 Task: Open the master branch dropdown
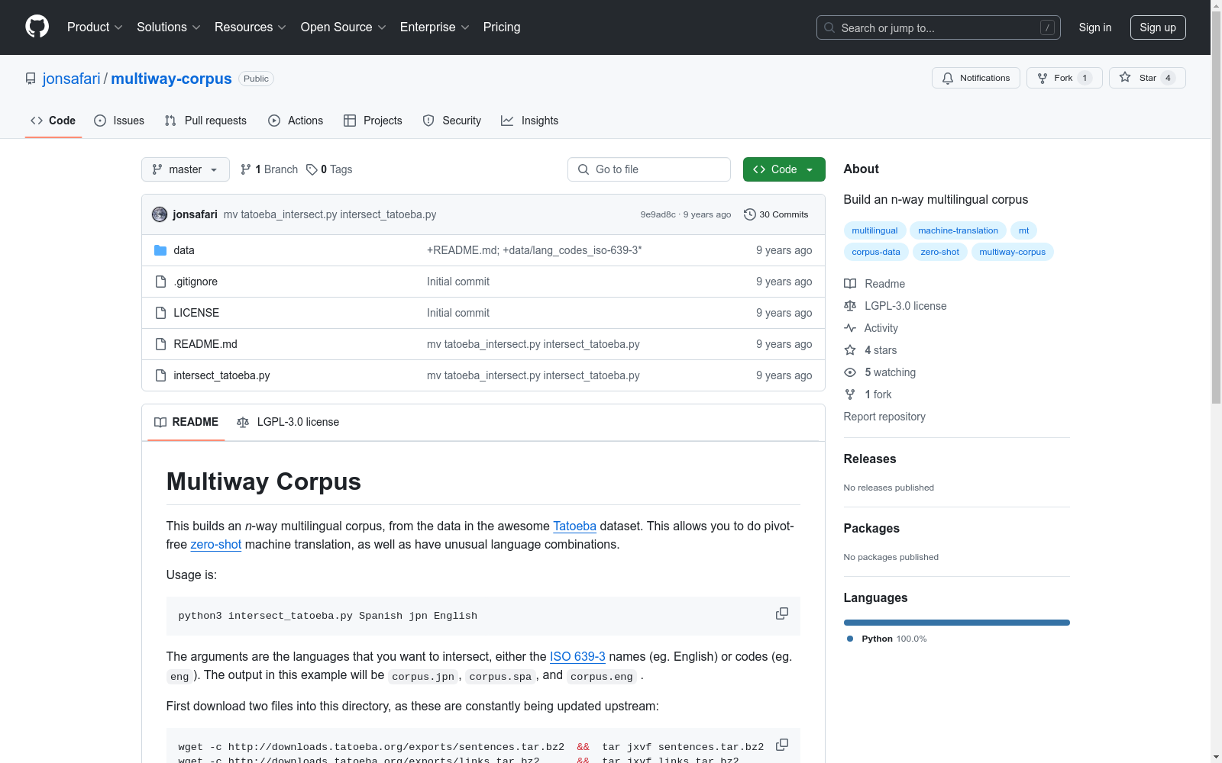(186, 169)
